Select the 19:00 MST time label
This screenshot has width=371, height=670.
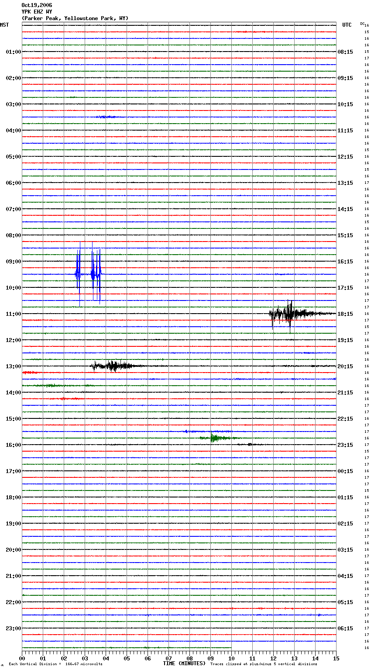coord(14,524)
